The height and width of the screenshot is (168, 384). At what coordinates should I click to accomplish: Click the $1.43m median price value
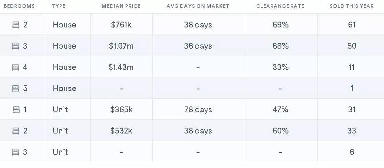coord(121,67)
